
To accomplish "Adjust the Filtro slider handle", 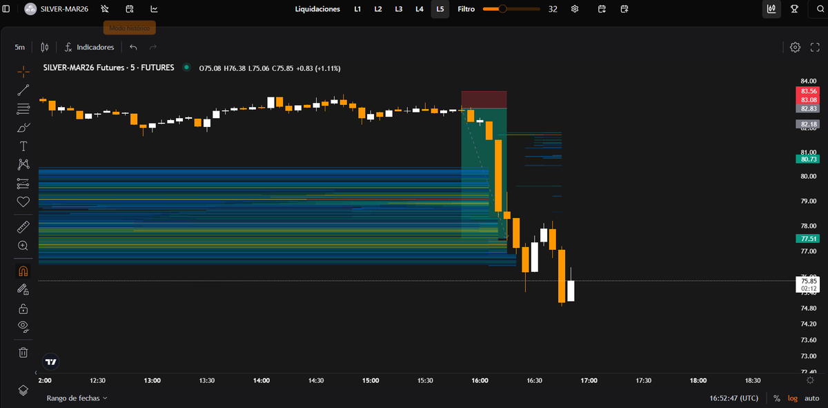I will 502,9.
